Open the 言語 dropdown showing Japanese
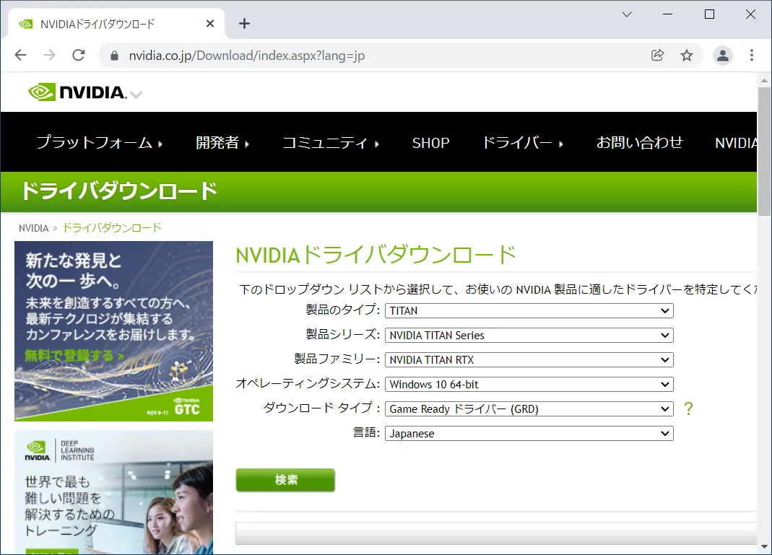Image resolution: width=772 pixels, height=555 pixels. coord(529,434)
